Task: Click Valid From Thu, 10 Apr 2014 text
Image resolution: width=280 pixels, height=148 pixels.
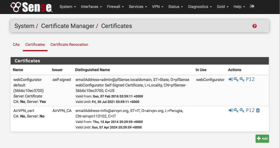Action: [109, 122]
